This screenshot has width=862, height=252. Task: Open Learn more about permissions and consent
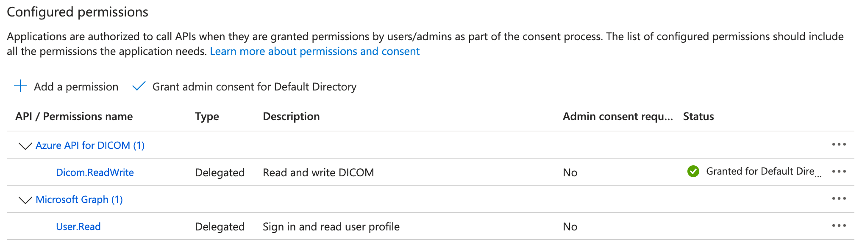pyautogui.click(x=314, y=52)
